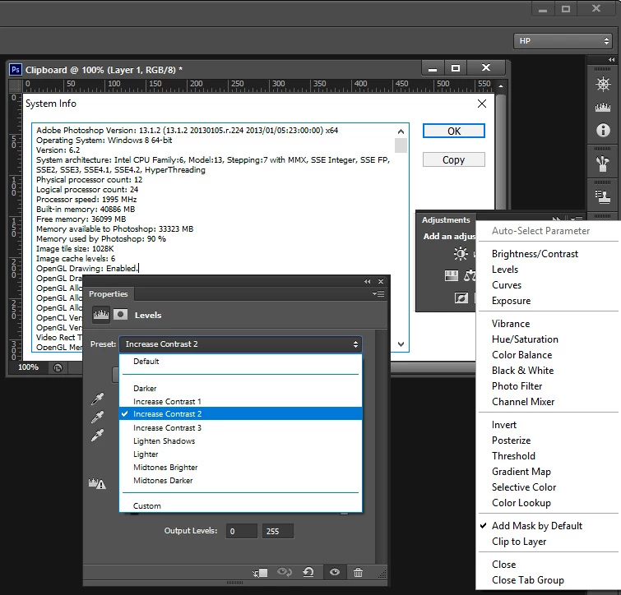Click the Photoshop Ps document icon
The height and width of the screenshot is (595, 621).
(x=16, y=70)
